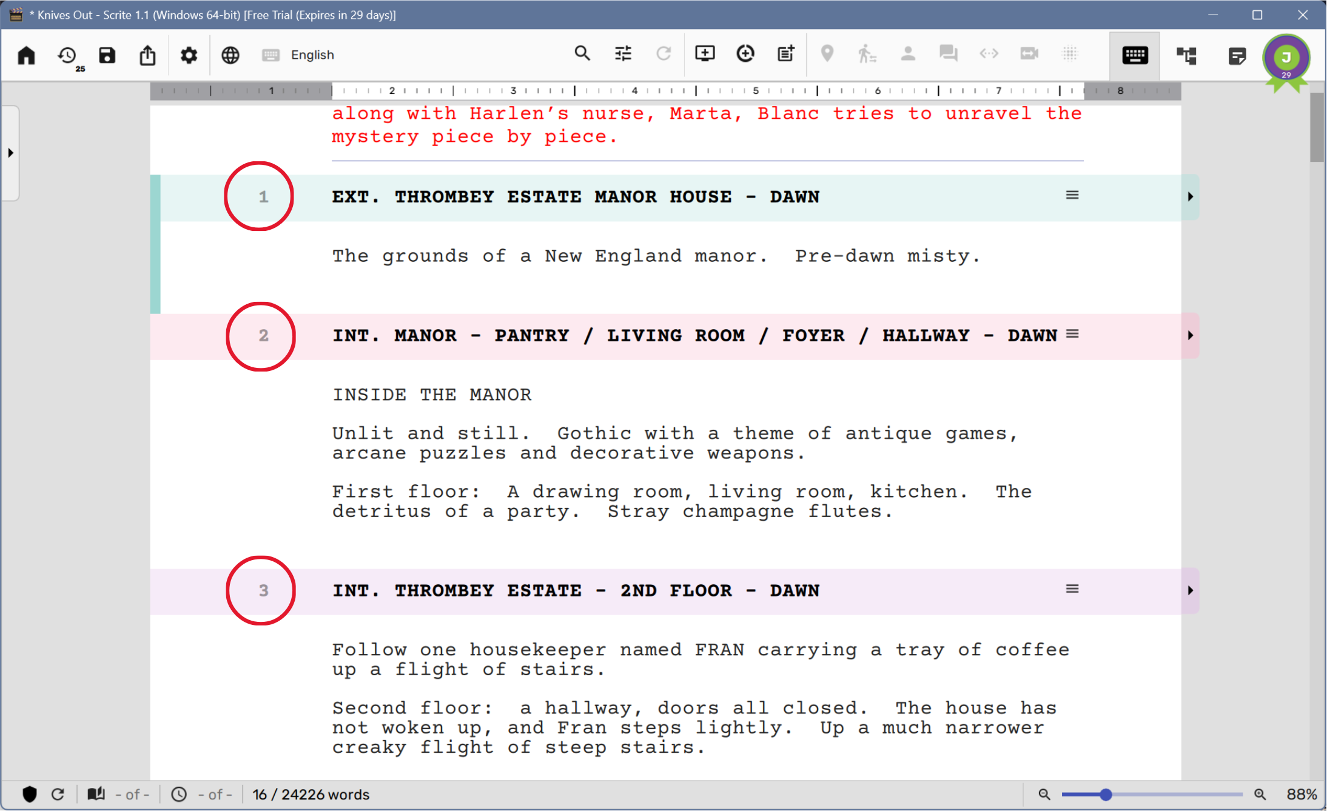This screenshot has width=1327, height=811.
Task: Click heading INT. MANOR - PANTRY / LIVING ROOM
Action: [x=695, y=336]
